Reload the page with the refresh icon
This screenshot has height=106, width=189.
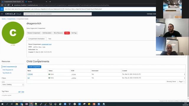pos(9,5)
